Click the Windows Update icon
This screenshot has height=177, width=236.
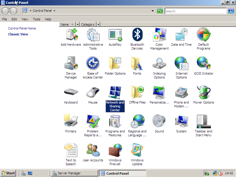coord(137,151)
